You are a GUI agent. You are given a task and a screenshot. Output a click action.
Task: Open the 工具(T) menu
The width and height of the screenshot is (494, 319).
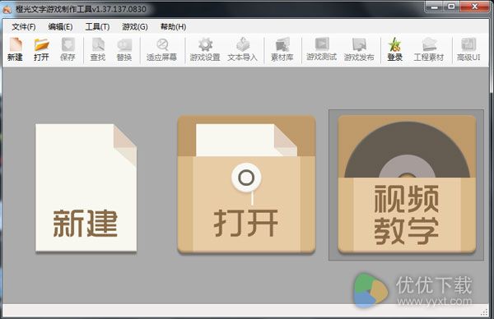click(97, 27)
